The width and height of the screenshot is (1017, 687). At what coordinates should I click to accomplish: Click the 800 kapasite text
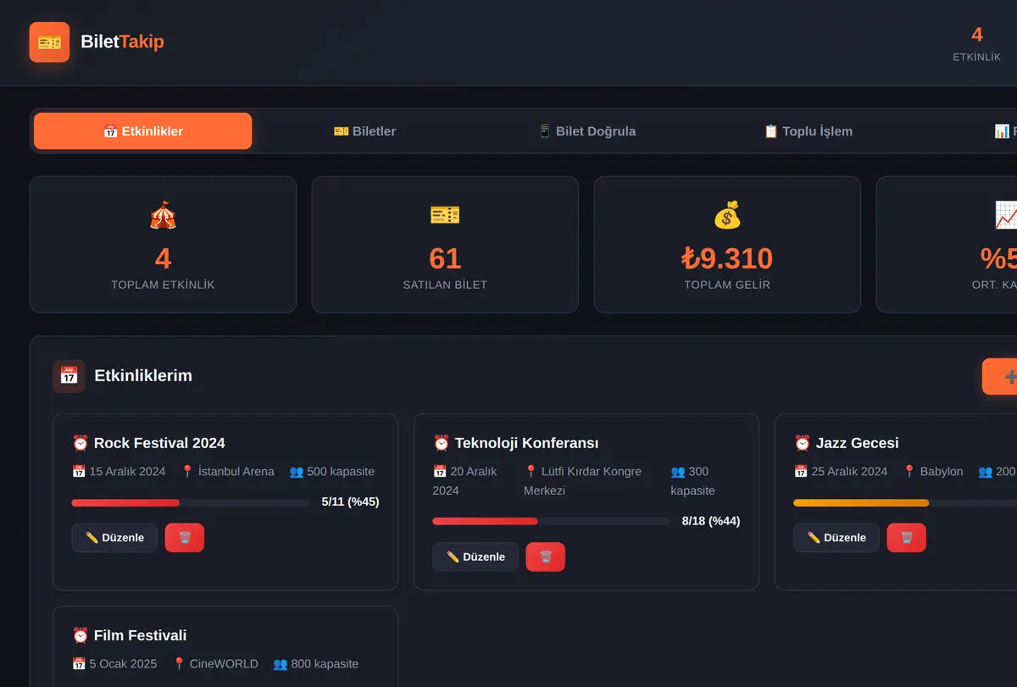tap(325, 664)
